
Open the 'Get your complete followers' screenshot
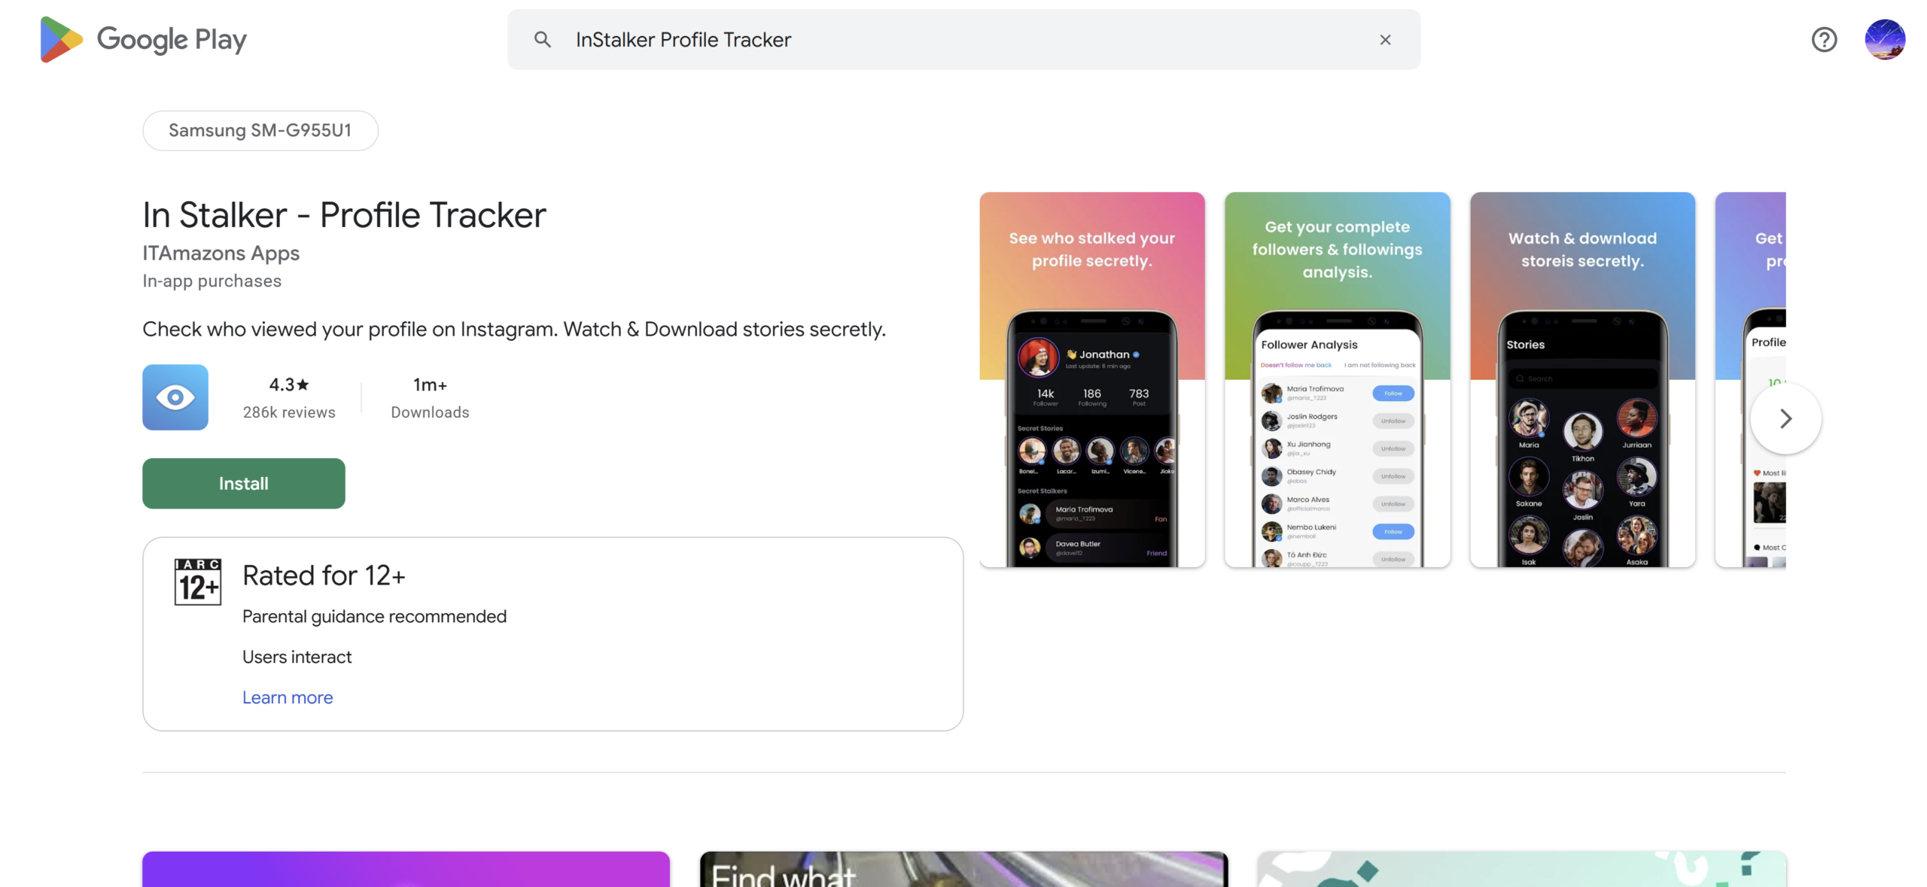tap(1337, 380)
